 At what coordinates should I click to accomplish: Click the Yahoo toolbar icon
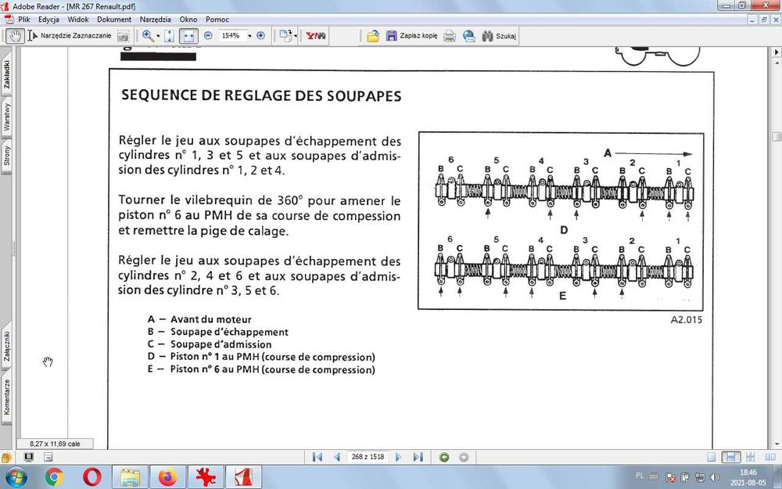(x=316, y=36)
